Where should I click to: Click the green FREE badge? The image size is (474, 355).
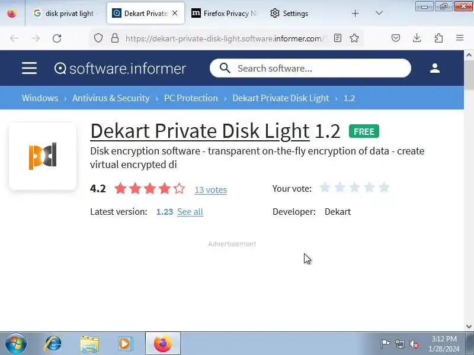tap(364, 131)
